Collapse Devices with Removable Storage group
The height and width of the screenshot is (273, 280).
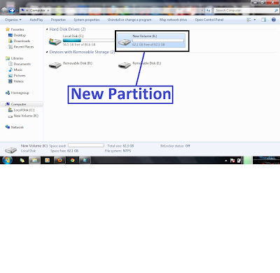pyautogui.click(x=47, y=52)
